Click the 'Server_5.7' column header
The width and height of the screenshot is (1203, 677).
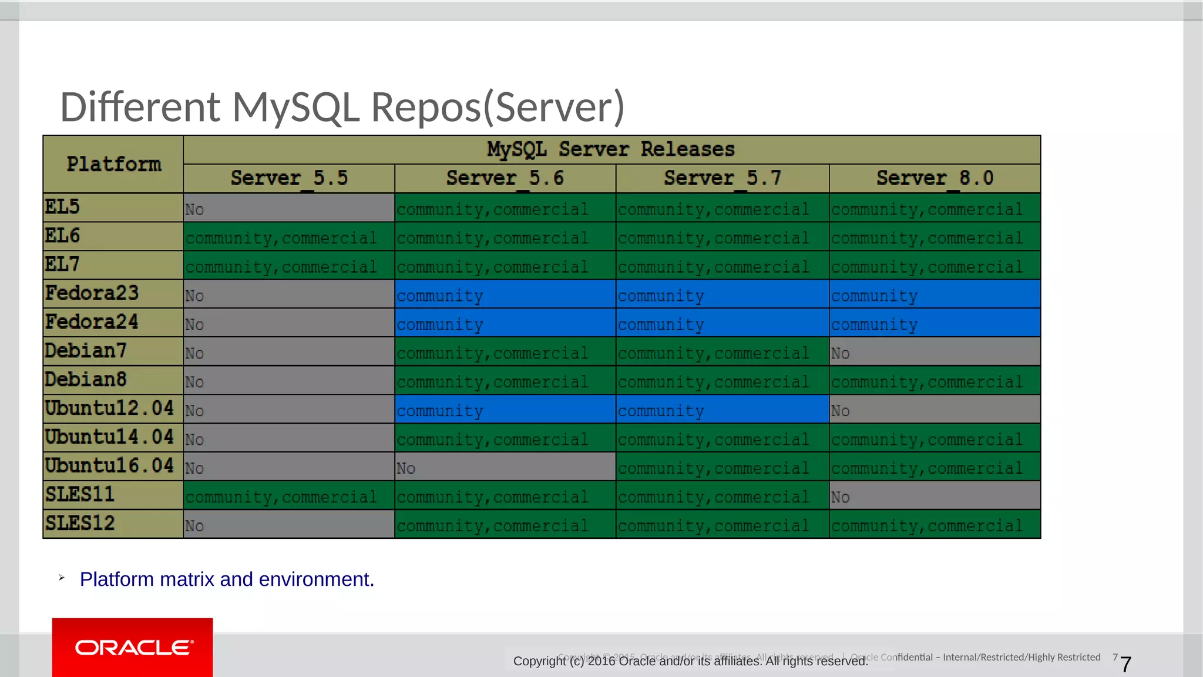723,178
